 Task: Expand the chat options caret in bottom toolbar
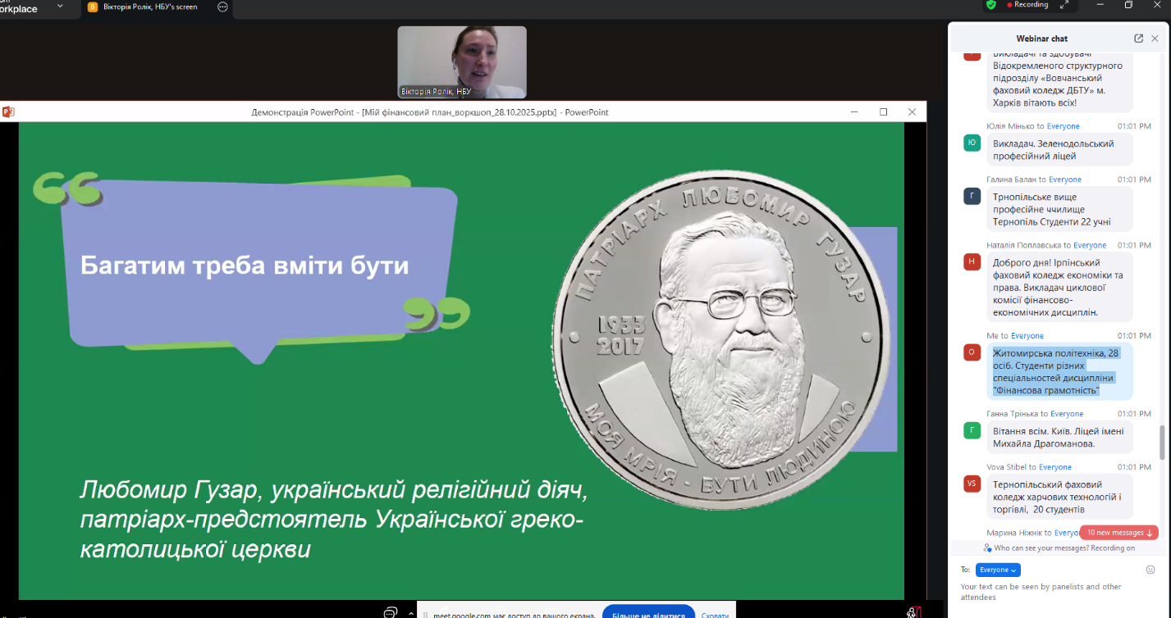(x=411, y=612)
